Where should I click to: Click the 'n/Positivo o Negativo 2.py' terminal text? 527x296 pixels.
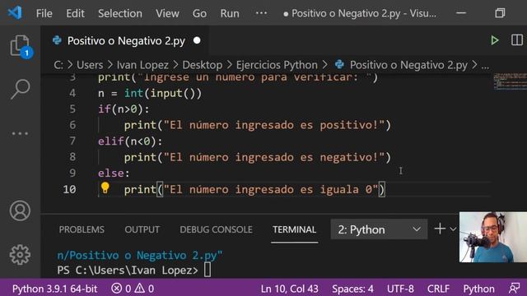coord(139,256)
